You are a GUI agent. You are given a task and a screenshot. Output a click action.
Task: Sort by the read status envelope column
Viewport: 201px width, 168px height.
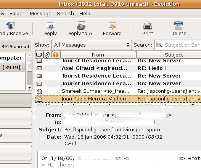tap(39, 55)
